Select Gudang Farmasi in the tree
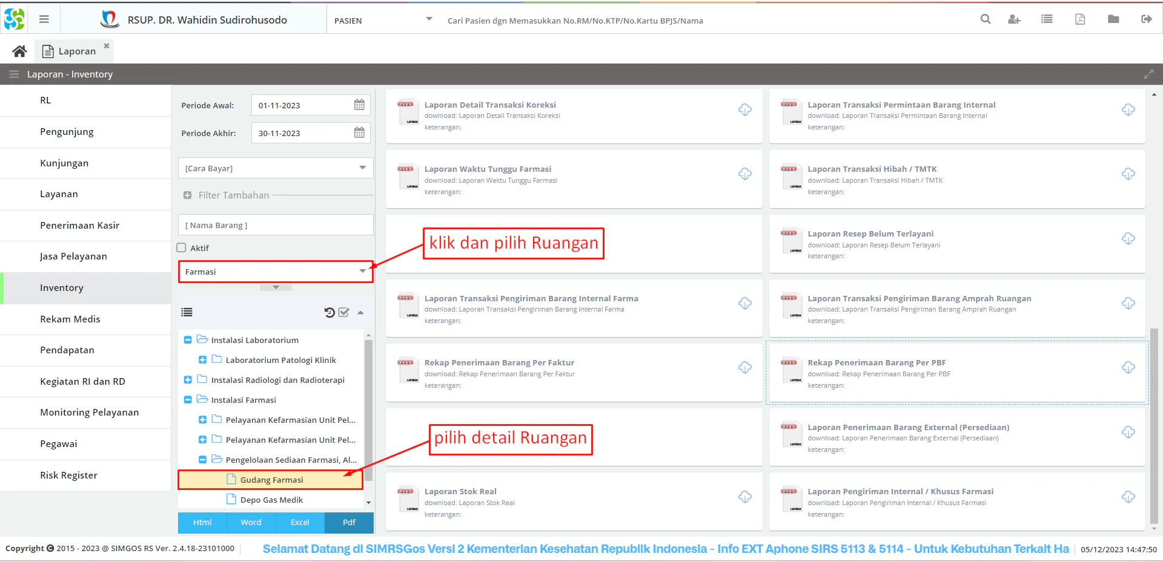The width and height of the screenshot is (1163, 562). point(271,480)
